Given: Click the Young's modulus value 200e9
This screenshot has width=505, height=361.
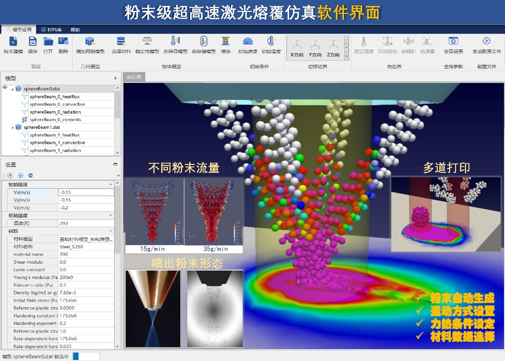Looking at the screenshot, I should (86, 278).
